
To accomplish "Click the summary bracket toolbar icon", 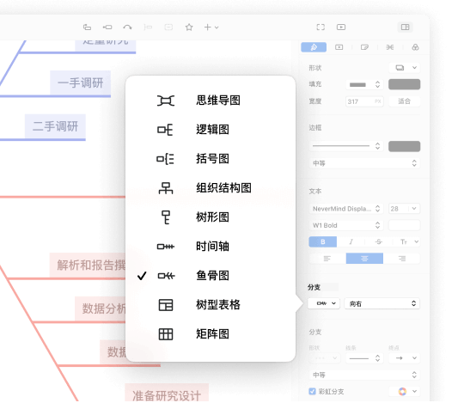I will (x=148, y=27).
